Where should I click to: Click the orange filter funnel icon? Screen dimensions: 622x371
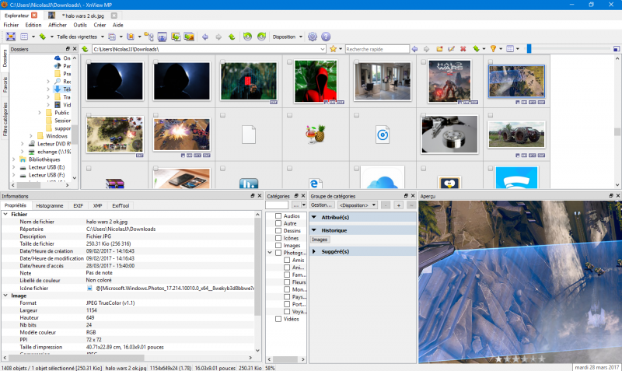493,49
